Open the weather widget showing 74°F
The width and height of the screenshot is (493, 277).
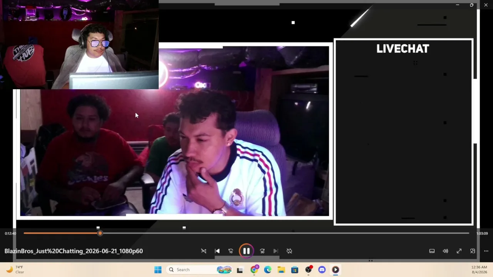pyautogui.click(x=15, y=270)
